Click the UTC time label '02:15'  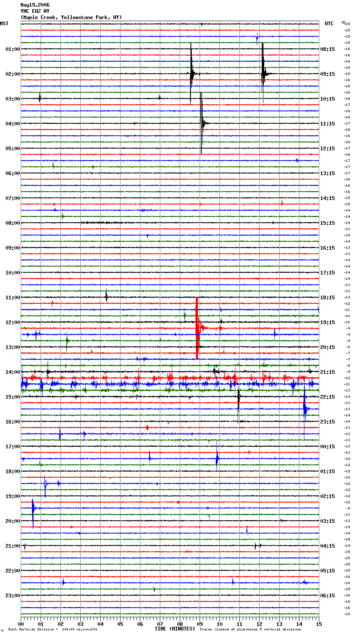pos(328,496)
